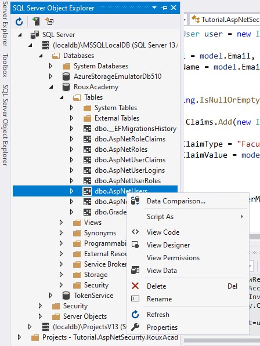
Task: Click the IsNullOrEmpty text in code editor
Action: click(x=229, y=100)
